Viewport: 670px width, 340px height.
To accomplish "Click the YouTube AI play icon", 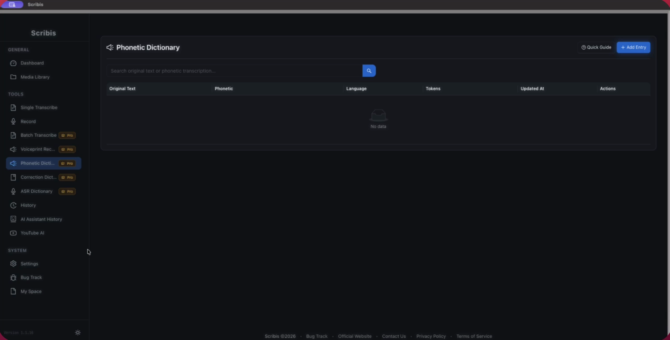I will tap(13, 233).
